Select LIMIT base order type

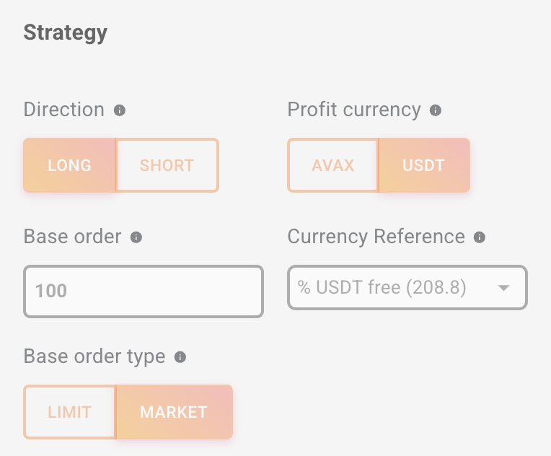(69, 412)
